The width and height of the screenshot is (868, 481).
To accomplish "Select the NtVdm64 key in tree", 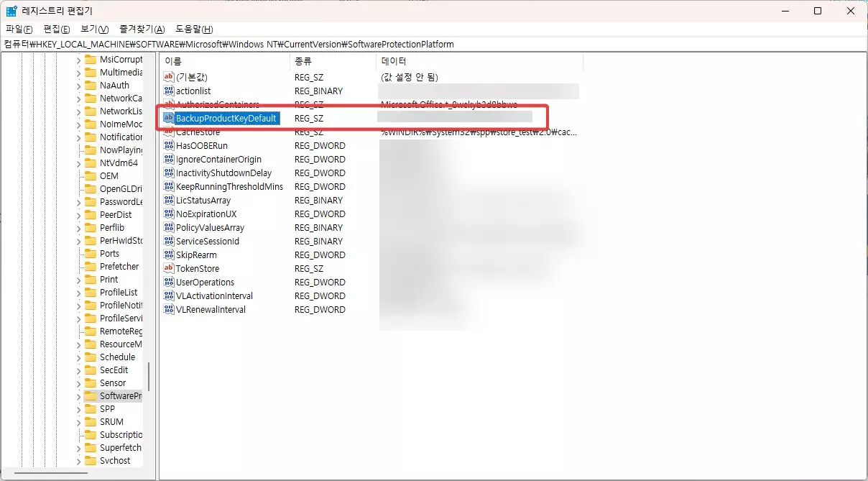I will (119, 162).
